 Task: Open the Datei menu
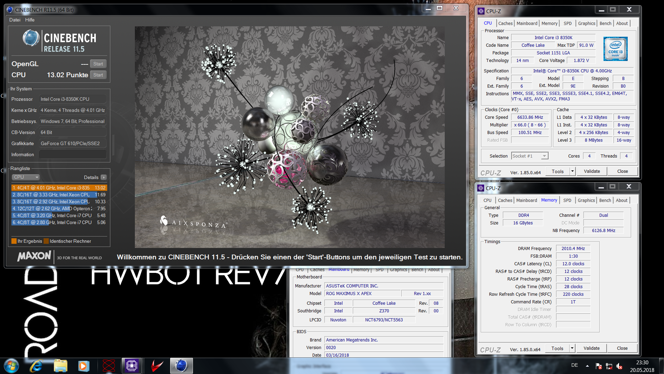click(15, 20)
